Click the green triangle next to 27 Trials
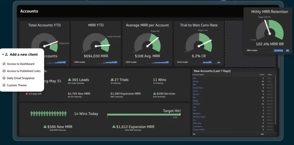This screenshot has width=294, height=145. click(x=112, y=80)
